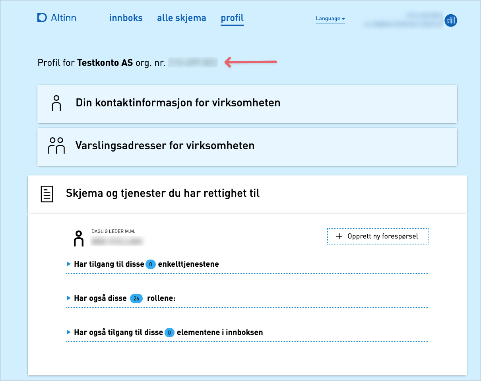This screenshot has width=481, height=381.
Task: Switch to alle skjema
Action: tap(182, 18)
